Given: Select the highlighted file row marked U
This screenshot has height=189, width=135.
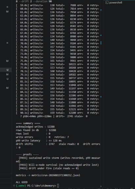Looking at the screenshot, I should click(x=6, y=70).
